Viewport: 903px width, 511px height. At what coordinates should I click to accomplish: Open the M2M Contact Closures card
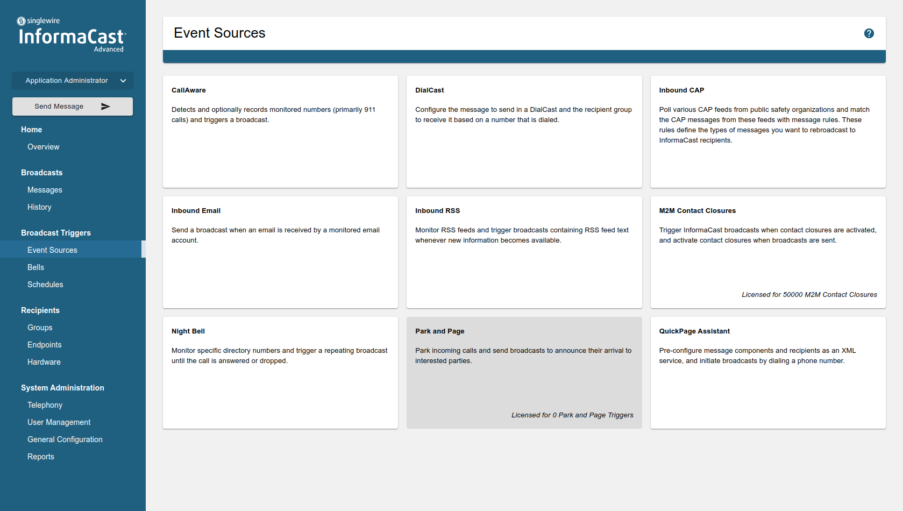[x=767, y=252]
